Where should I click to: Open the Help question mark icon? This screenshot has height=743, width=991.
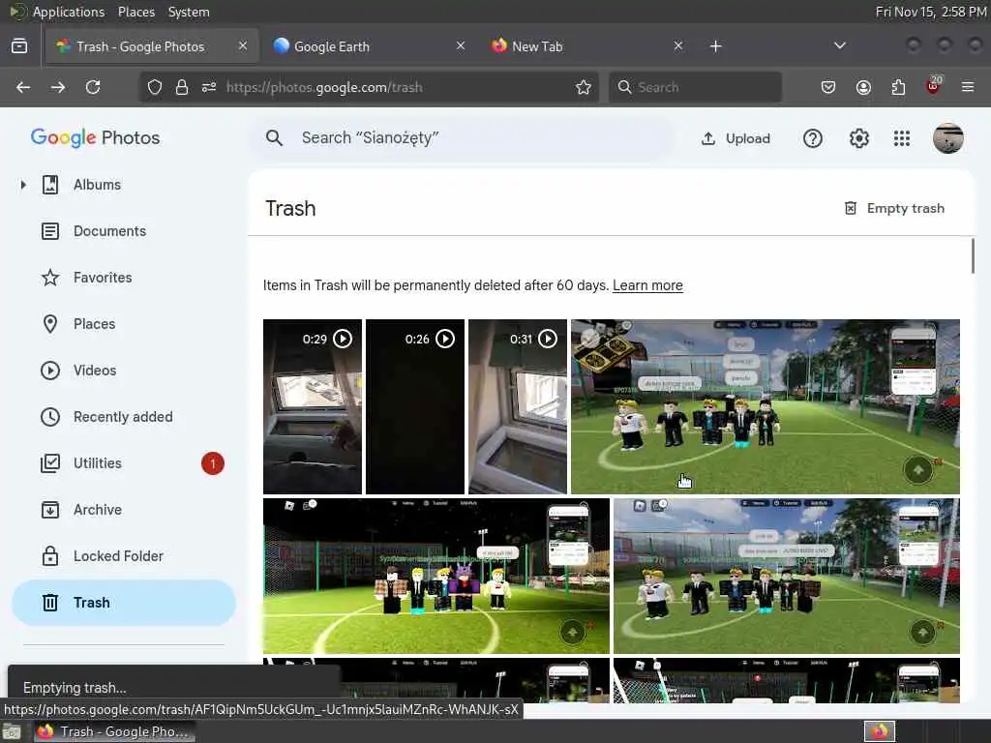[x=813, y=138]
